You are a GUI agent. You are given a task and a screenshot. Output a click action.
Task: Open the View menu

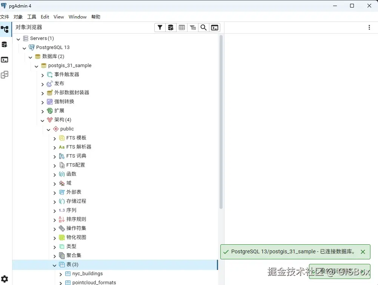(58, 17)
